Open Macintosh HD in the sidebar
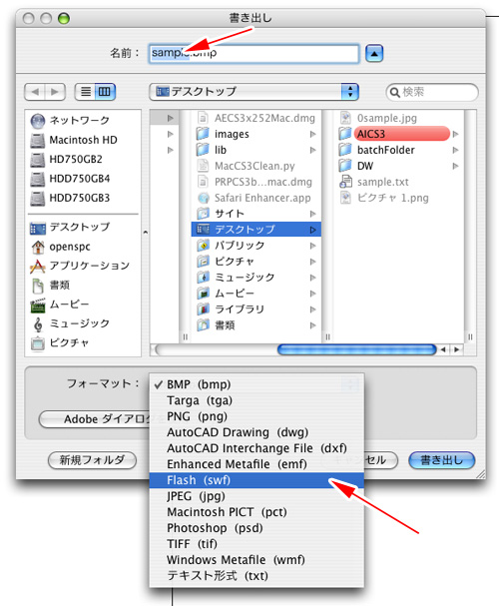The image size is (499, 606). pos(74,140)
